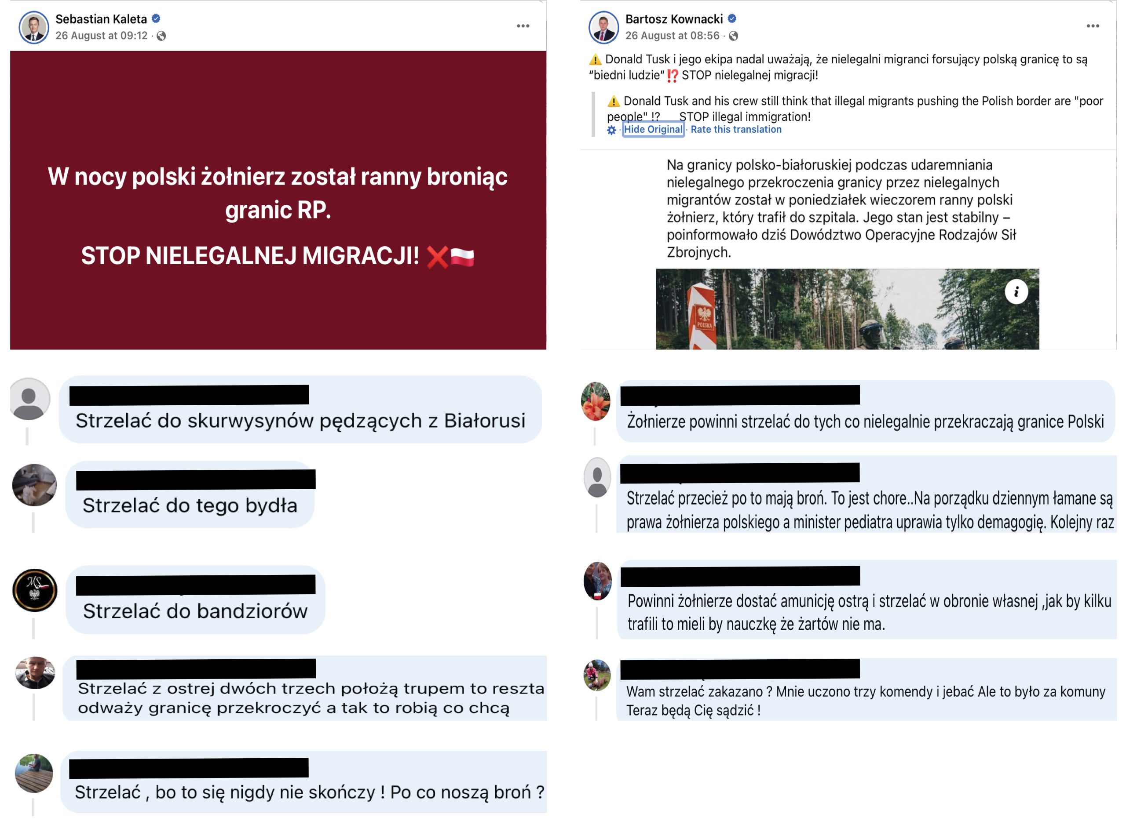Click Rate this translation link

coord(736,129)
